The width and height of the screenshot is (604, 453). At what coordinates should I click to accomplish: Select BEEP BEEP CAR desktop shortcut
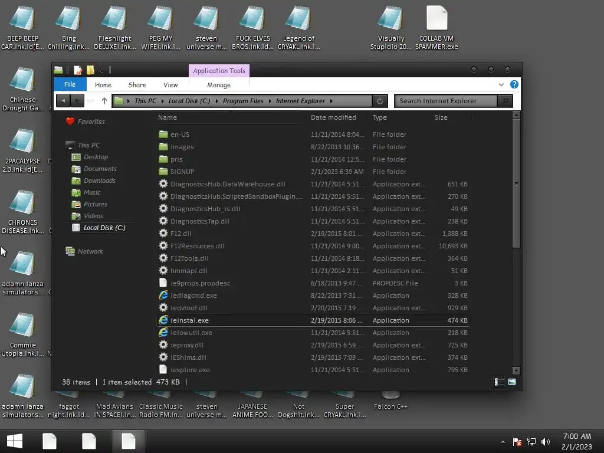[22, 27]
